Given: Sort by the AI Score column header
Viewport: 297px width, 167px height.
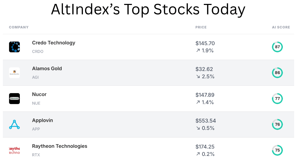Looking at the screenshot, I should coord(281,27).
